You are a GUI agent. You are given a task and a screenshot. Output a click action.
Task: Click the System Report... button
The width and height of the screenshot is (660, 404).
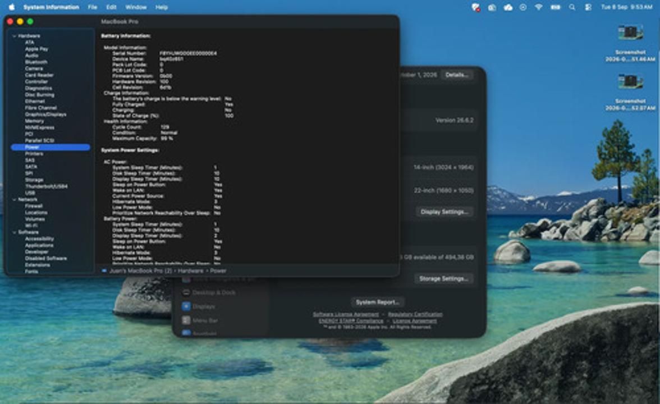click(378, 302)
